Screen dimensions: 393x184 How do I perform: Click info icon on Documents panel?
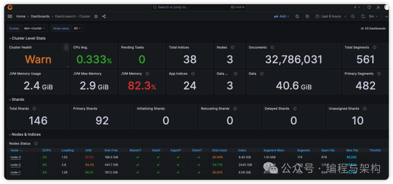[x=272, y=47]
